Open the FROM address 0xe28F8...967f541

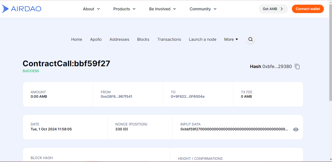(116, 97)
